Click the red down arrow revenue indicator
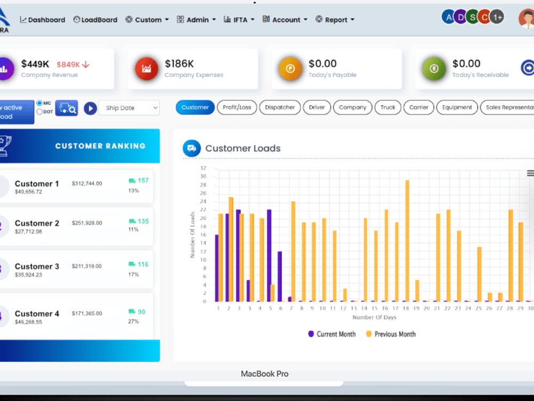The image size is (534, 401). click(86, 65)
